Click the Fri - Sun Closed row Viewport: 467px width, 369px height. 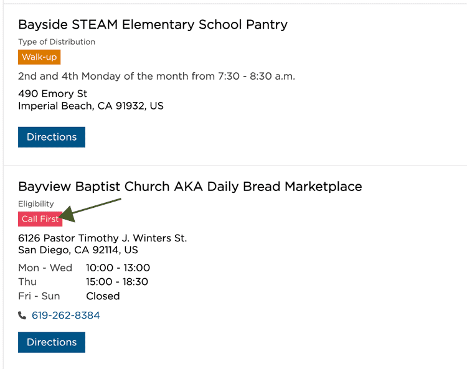[x=69, y=296]
